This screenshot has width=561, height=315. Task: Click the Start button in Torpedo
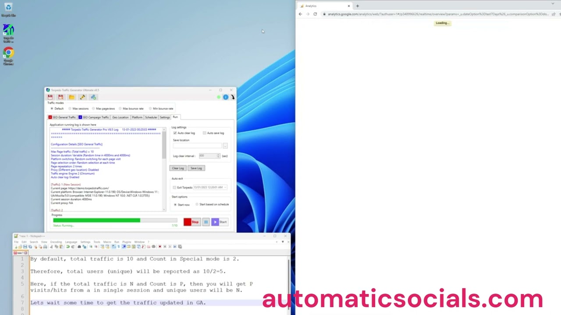click(x=220, y=222)
